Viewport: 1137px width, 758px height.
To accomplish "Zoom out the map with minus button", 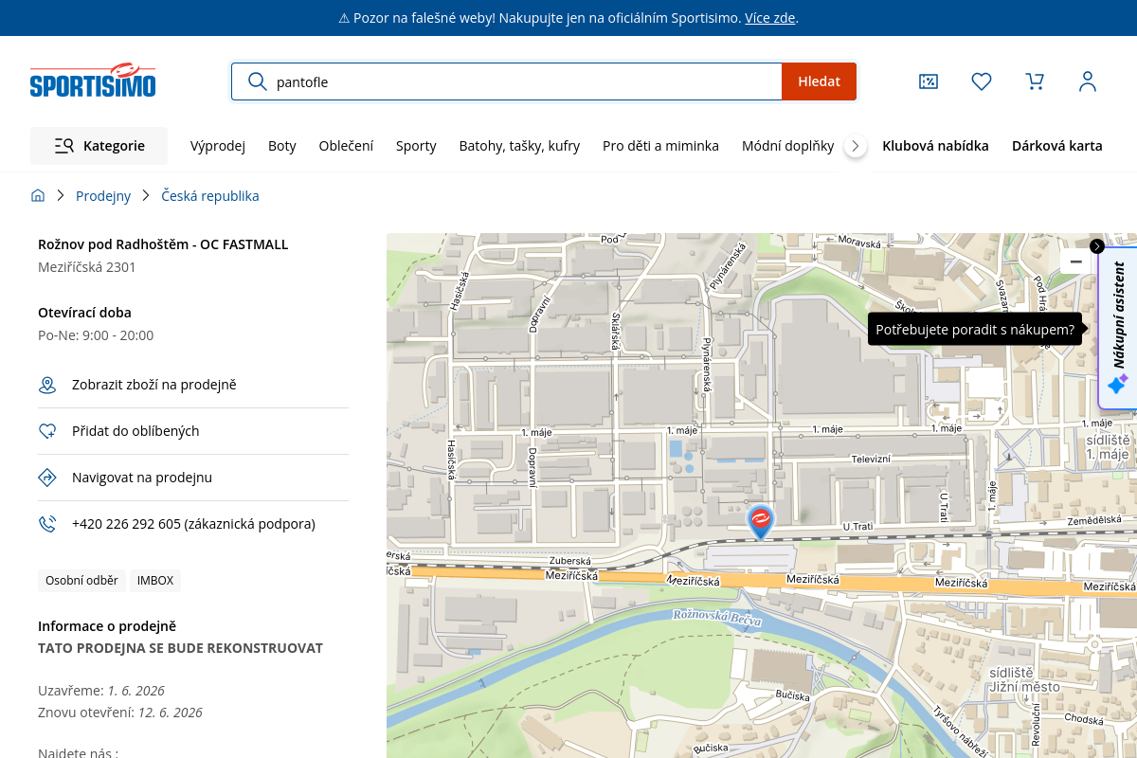I will coord(1075,262).
